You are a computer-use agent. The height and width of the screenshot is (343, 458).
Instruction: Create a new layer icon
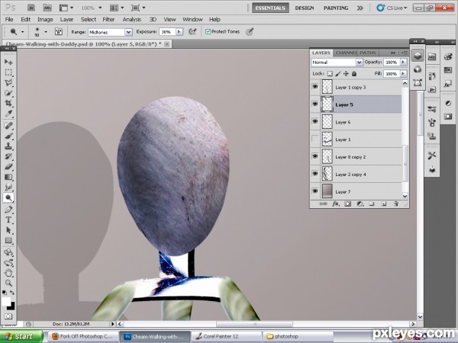[384, 204]
